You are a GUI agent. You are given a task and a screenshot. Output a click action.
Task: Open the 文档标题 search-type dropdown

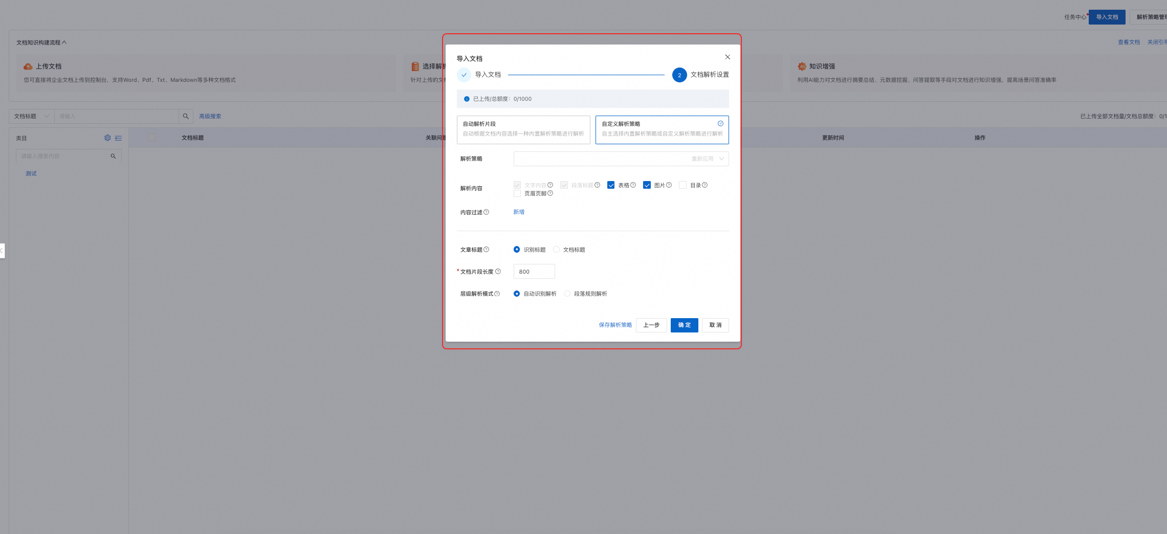32,116
